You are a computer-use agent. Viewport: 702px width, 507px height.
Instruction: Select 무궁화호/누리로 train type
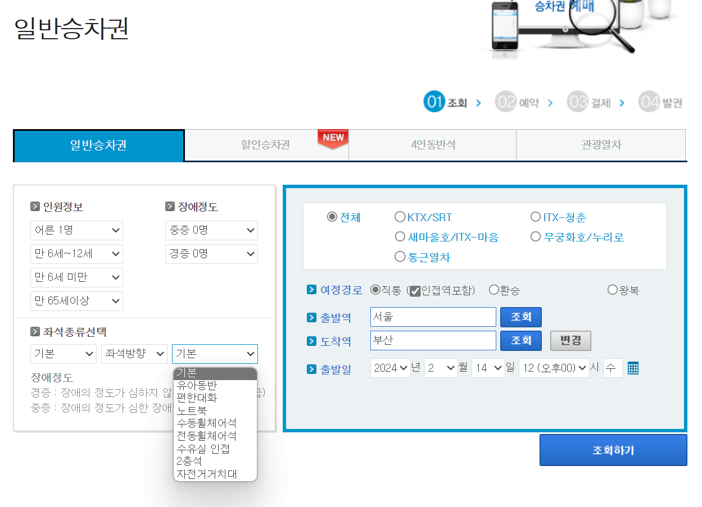click(536, 236)
